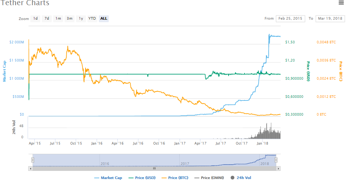
Task: Set zoom range to 1d
Action: tap(36, 19)
